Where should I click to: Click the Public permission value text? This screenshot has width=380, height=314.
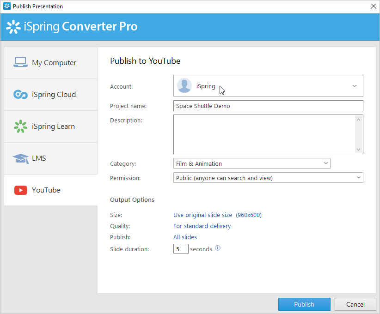coord(224,178)
